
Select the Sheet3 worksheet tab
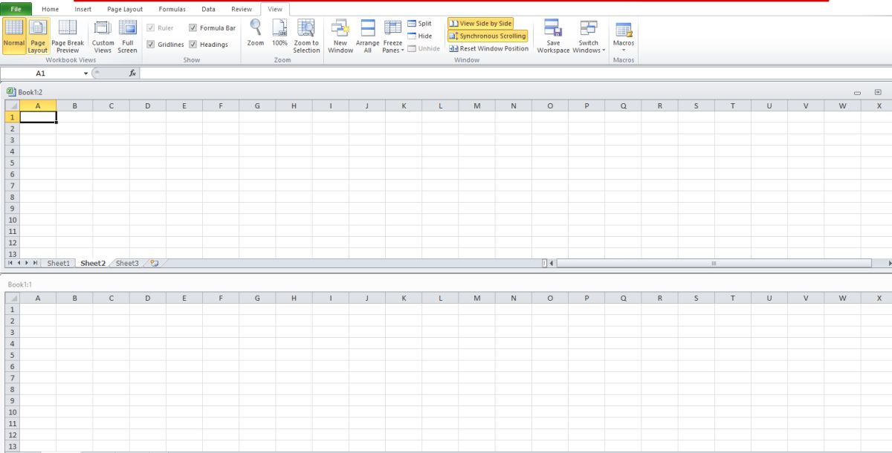126,263
